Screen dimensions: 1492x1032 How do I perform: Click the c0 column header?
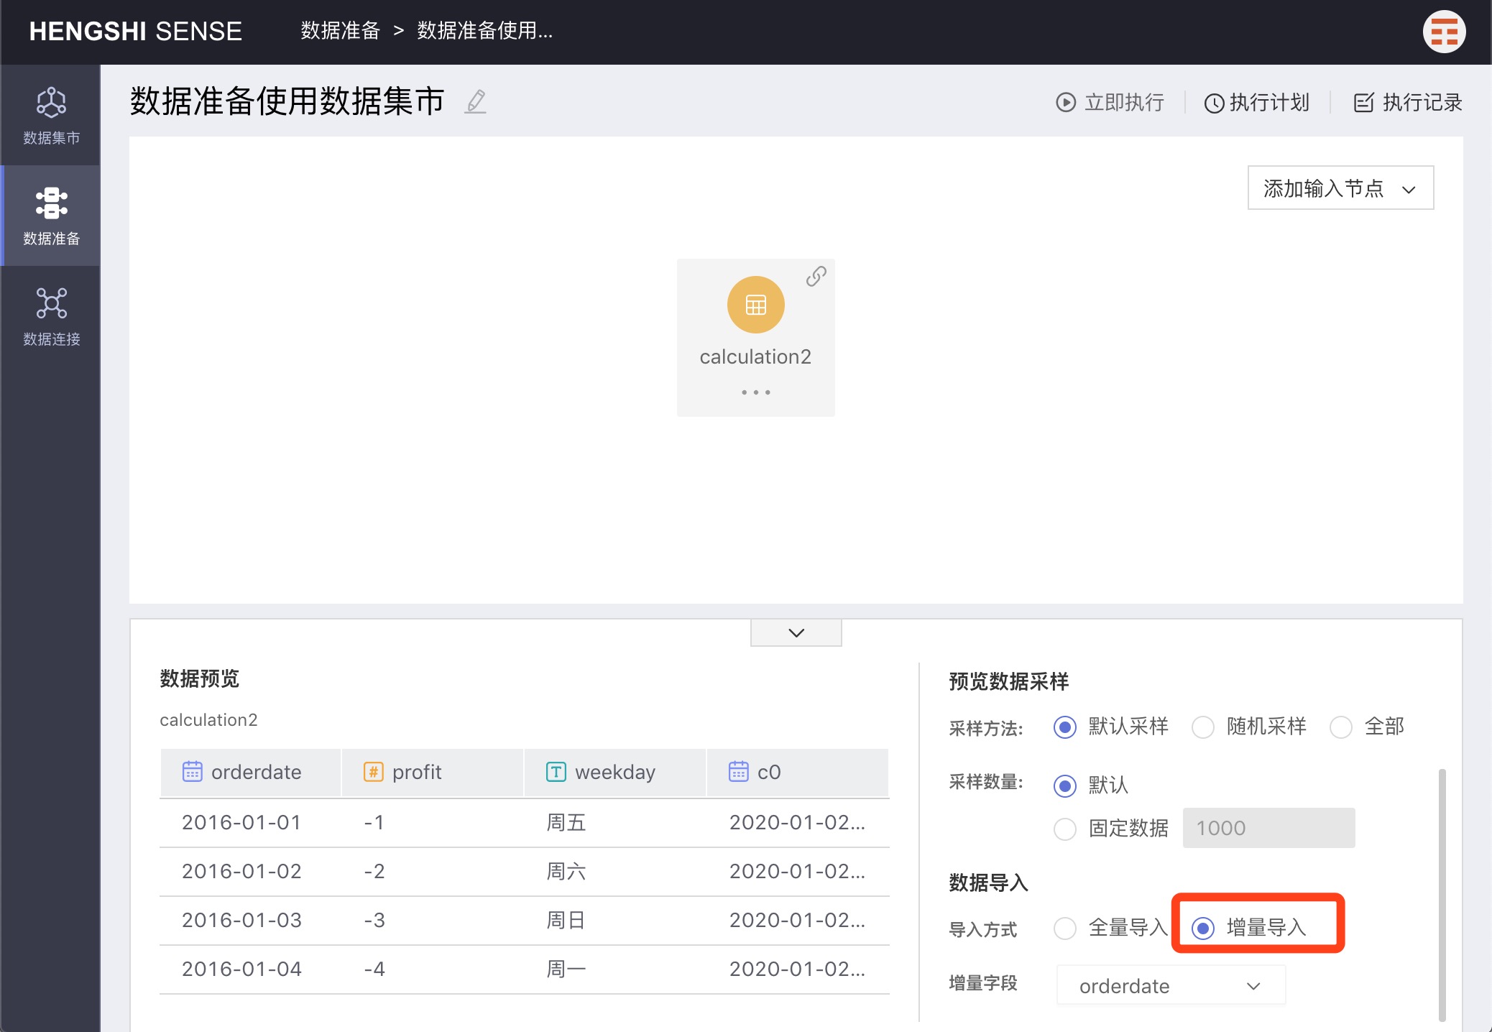click(x=798, y=773)
